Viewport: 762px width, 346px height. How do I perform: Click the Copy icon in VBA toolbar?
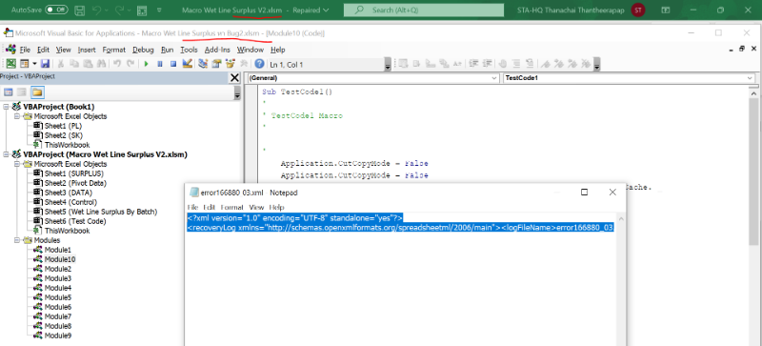pyautogui.click(x=74, y=64)
